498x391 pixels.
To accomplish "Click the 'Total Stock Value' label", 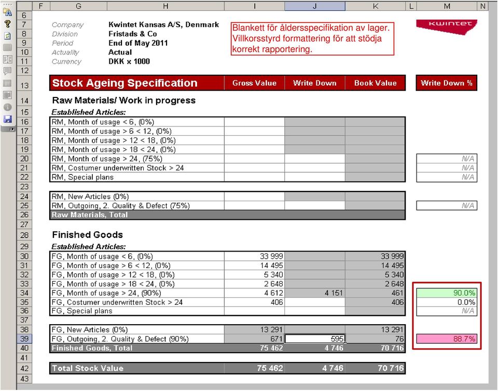I will (88, 369).
